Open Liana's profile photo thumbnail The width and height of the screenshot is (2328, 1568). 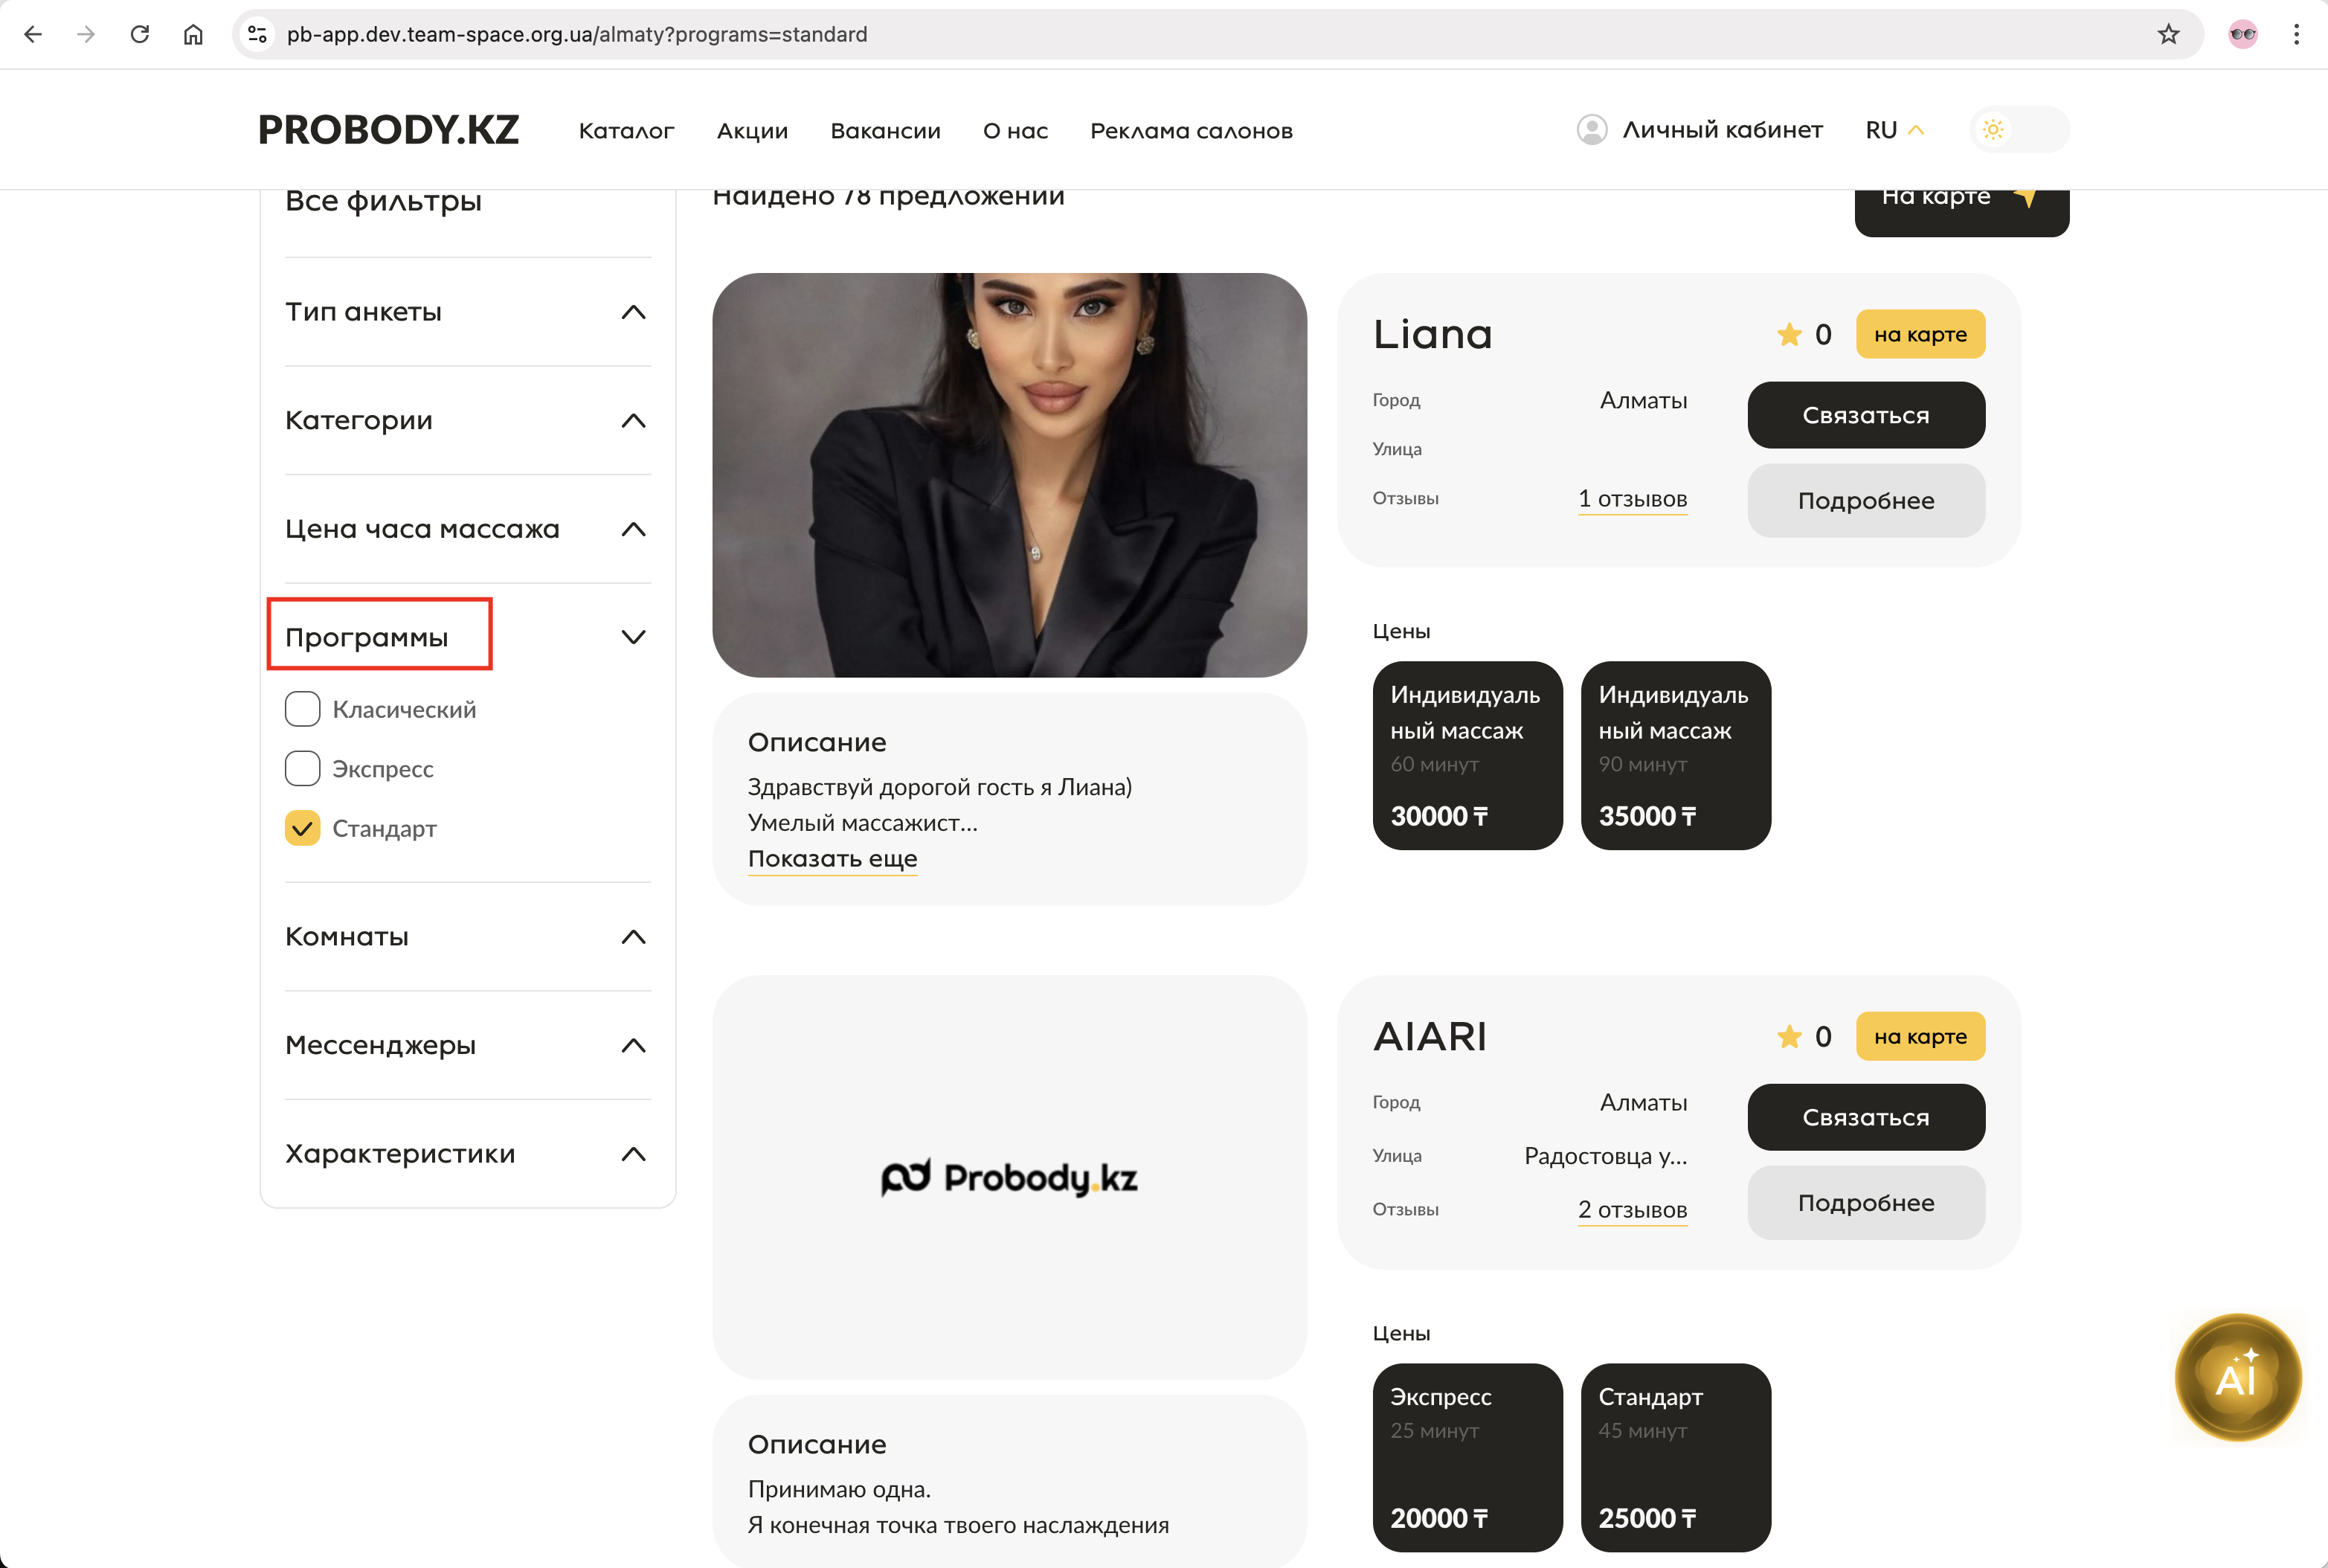coord(1008,475)
